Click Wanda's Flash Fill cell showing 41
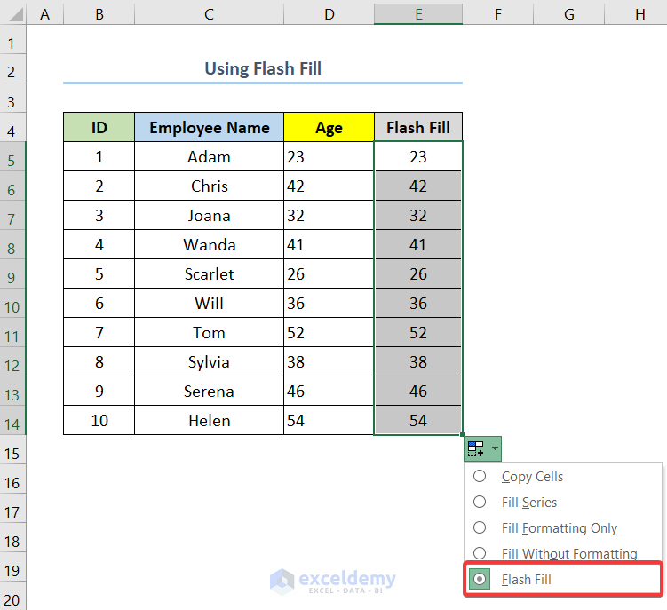Viewport: 667px width, 610px height. [418, 244]
